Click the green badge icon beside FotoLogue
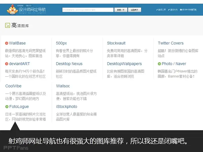This screenshot has height=152, width=203. coord(7,107)
